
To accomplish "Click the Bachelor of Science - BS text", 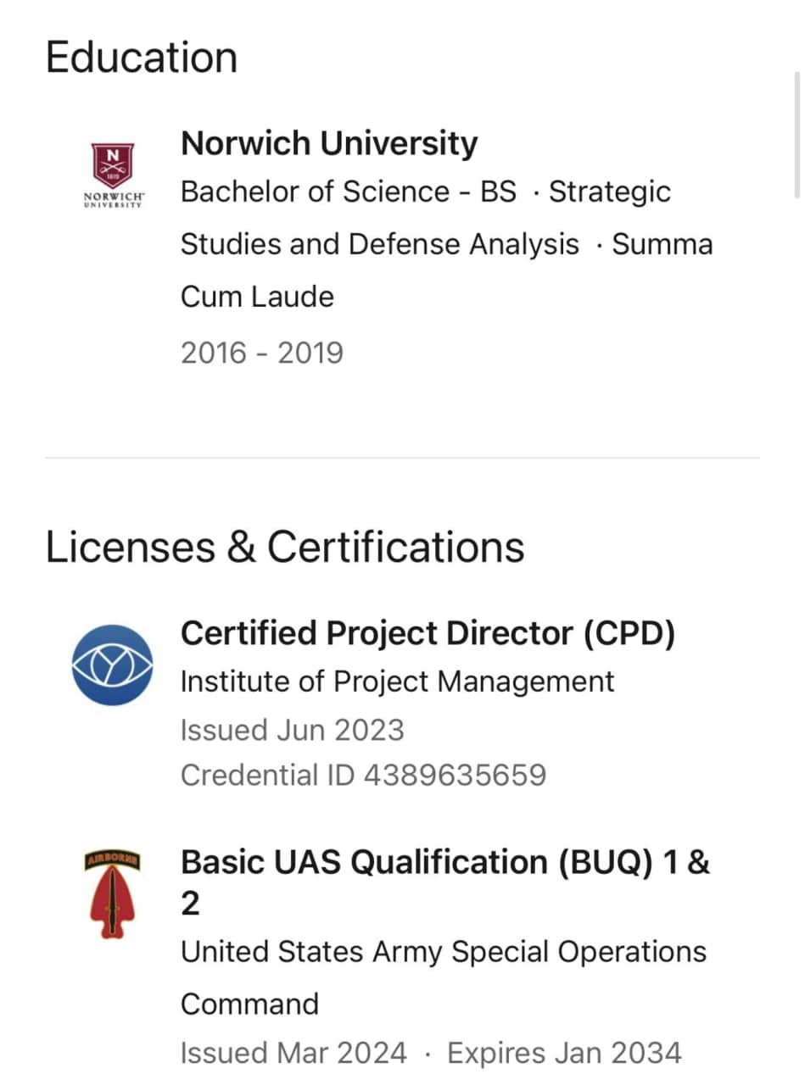I will [x=348, y=192].
